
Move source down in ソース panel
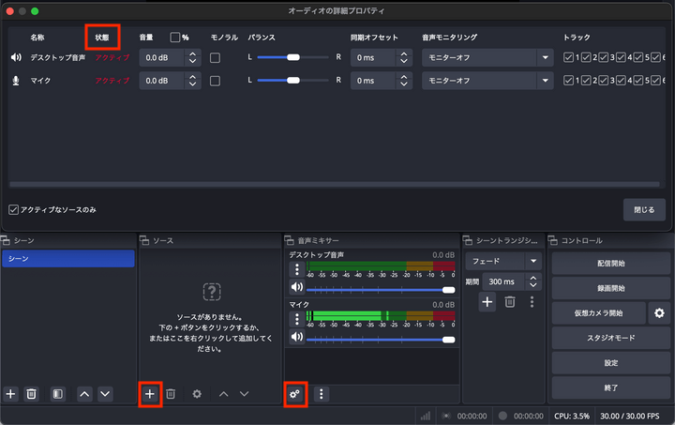pos(244,393)
